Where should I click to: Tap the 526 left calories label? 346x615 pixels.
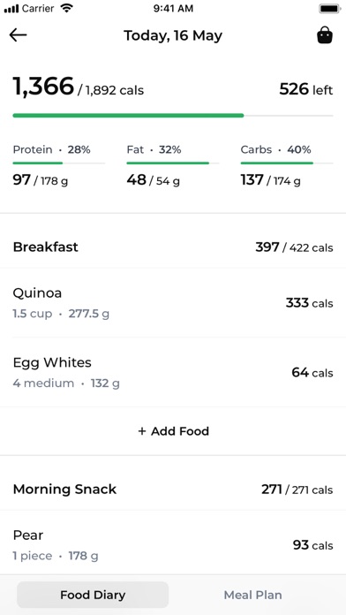[x=306, y=90]
